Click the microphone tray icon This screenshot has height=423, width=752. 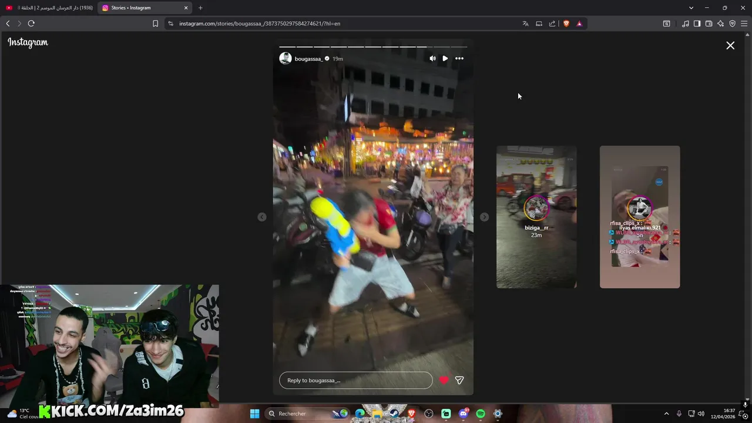679,414
